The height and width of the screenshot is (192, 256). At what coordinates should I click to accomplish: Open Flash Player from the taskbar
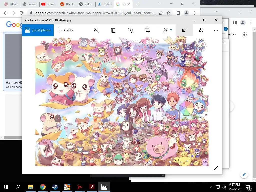tap(92, 187)
